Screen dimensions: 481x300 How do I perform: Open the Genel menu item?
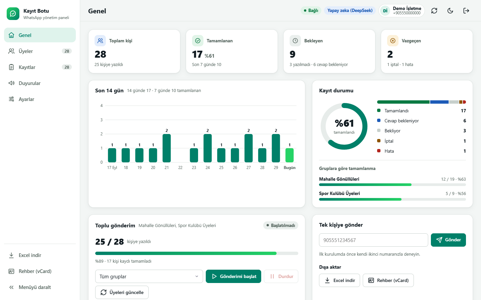pyautogui.click(x=40, y=35)
